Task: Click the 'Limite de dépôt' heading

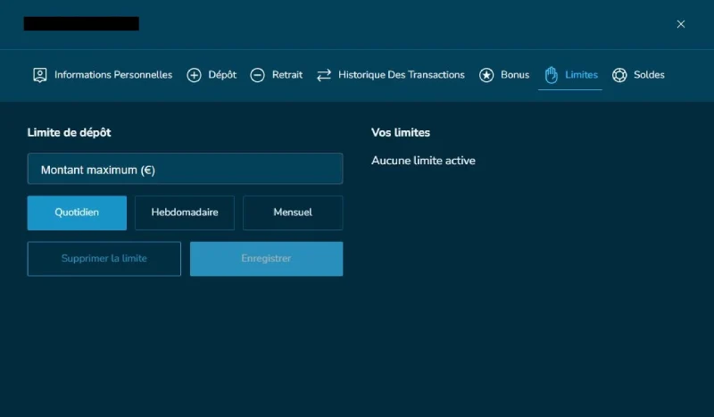Action: tap(69, 133)
